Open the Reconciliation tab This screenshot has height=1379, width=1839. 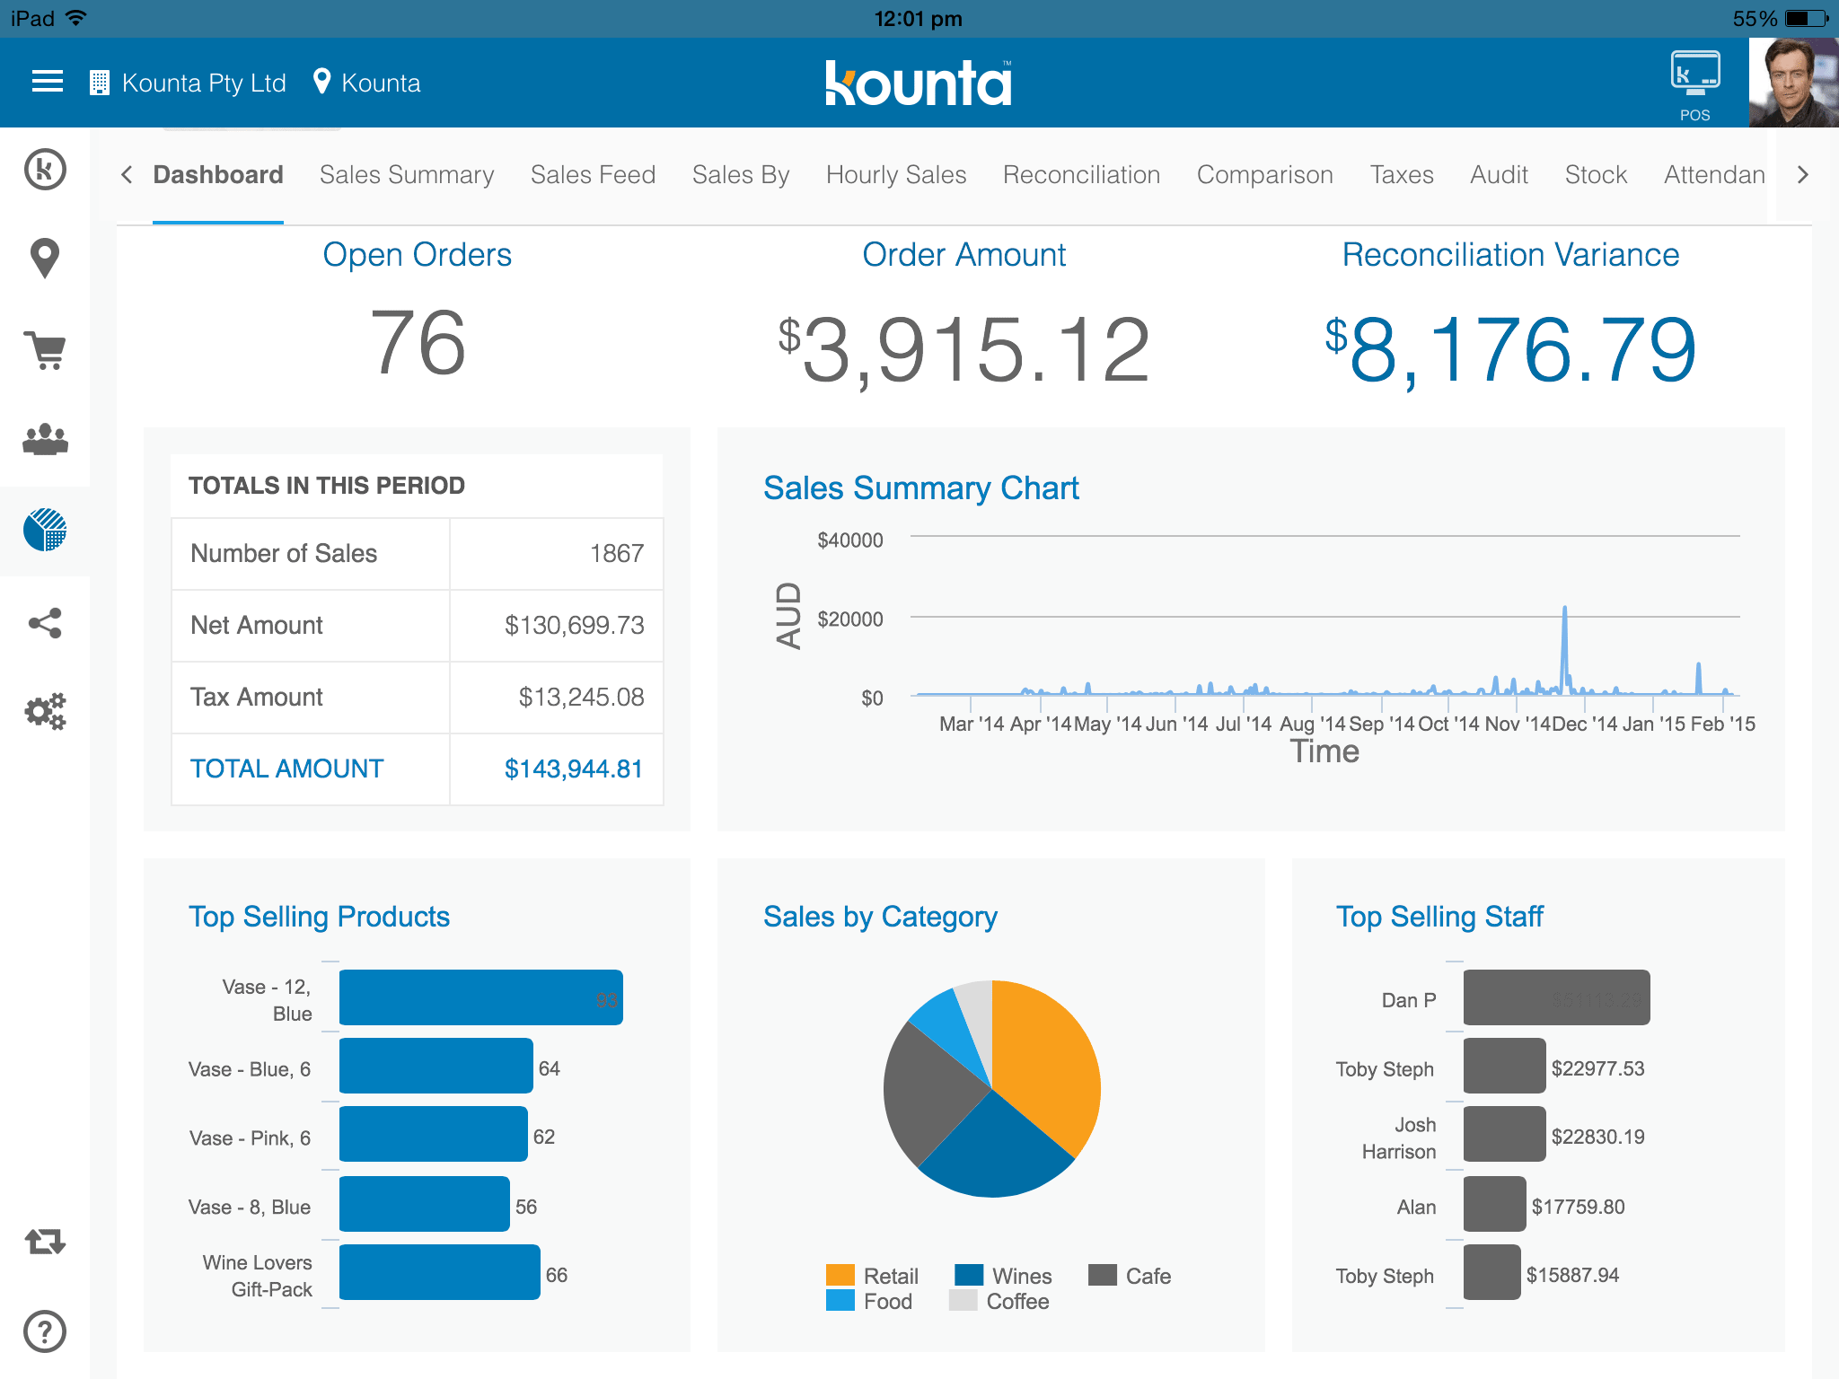pyautogui.click(x=1081, y=175)
